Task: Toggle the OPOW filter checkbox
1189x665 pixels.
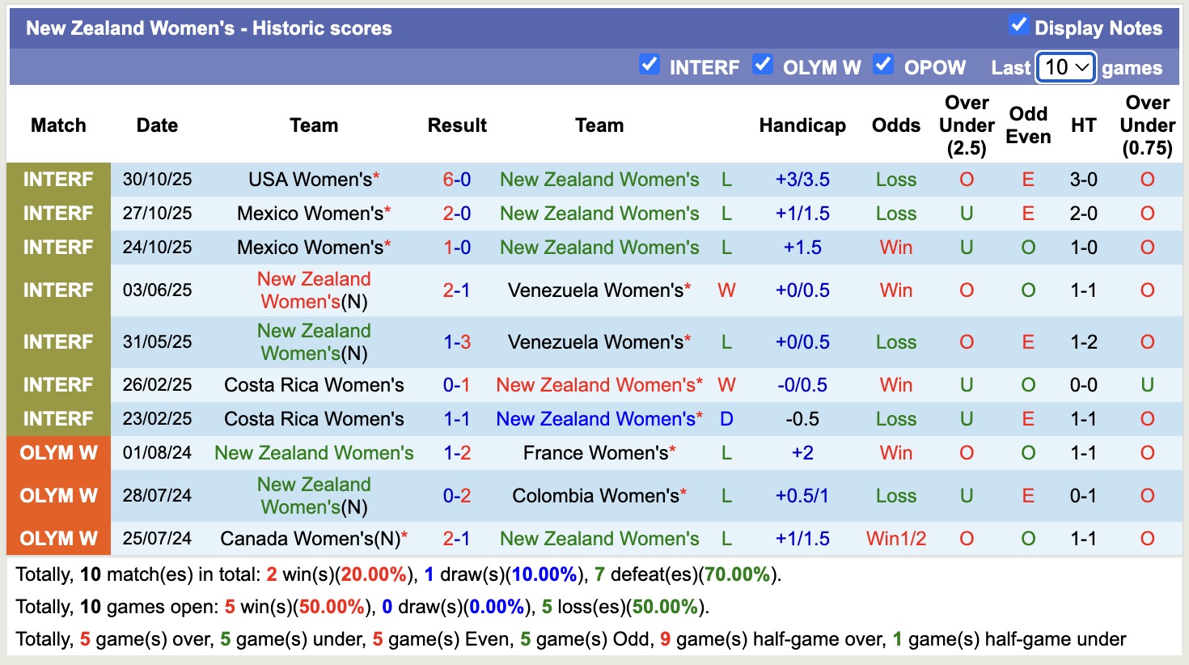Action: coord(883,64)
